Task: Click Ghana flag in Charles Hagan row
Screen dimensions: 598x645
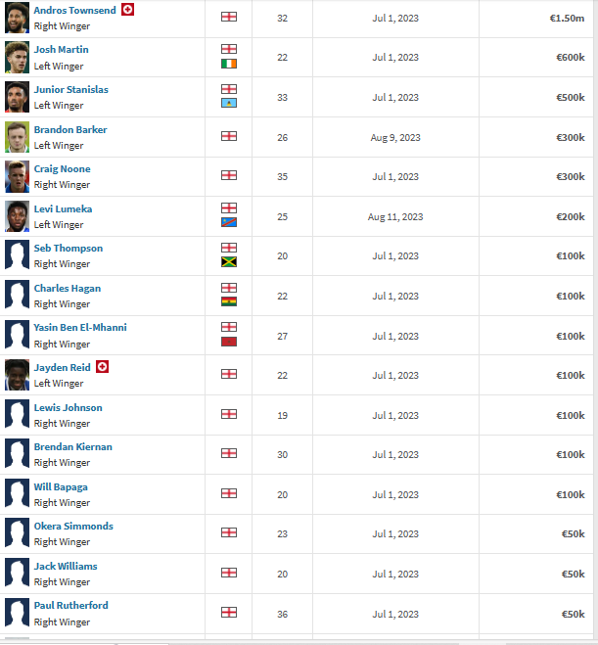Action: tap(229, 301)
